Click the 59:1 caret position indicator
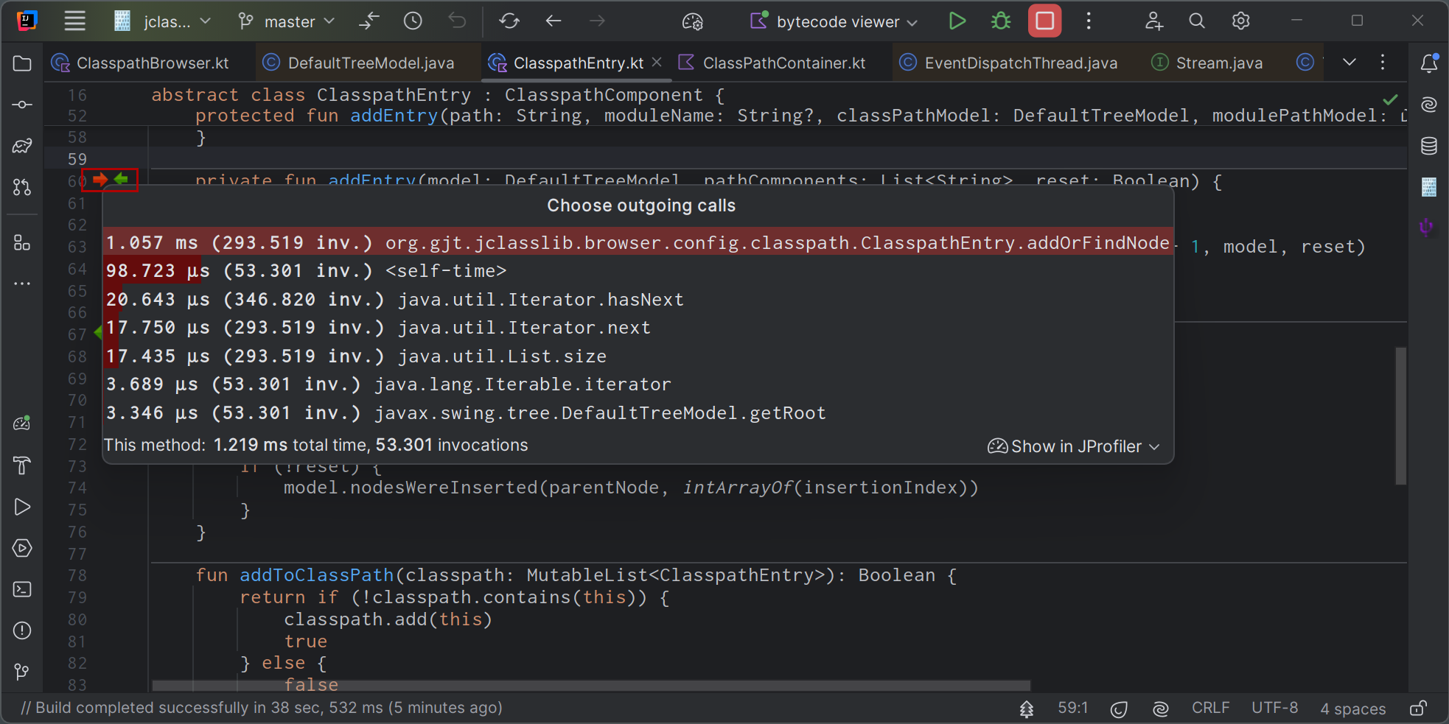The image size is (1449, 724). pyautogui.click(x=1072, y=708)
